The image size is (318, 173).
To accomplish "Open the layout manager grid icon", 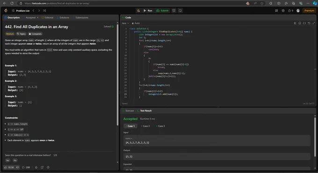I will [276, 11].
